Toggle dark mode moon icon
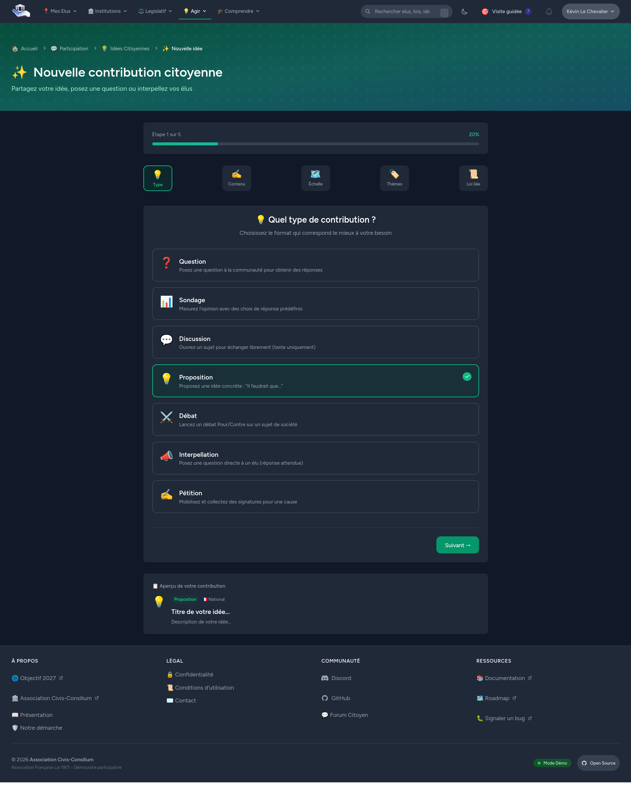This screenshot has width=631, height=808. tap(464, 12)
